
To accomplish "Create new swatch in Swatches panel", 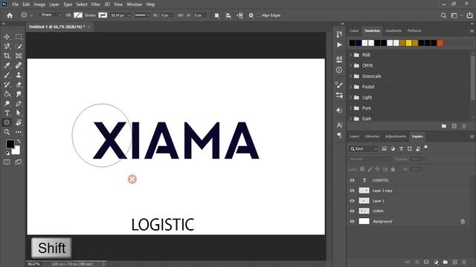I will tap(454, 126).
